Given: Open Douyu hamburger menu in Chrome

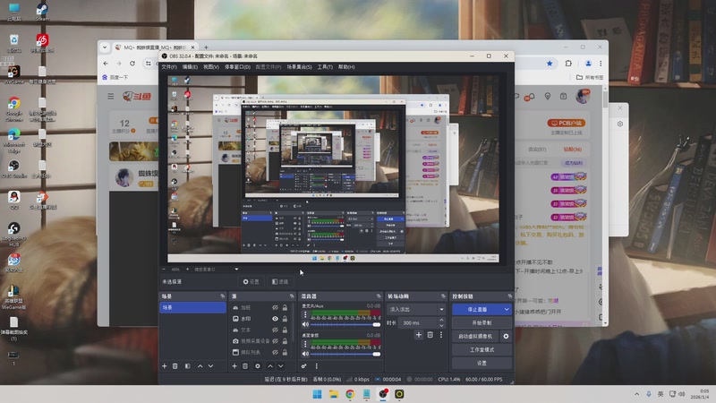Looking at the screenshot, I should click(x=110, y=97).
